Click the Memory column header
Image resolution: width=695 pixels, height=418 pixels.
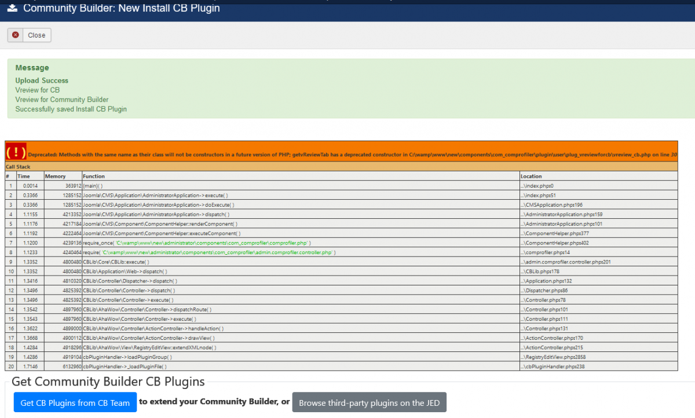56,176
